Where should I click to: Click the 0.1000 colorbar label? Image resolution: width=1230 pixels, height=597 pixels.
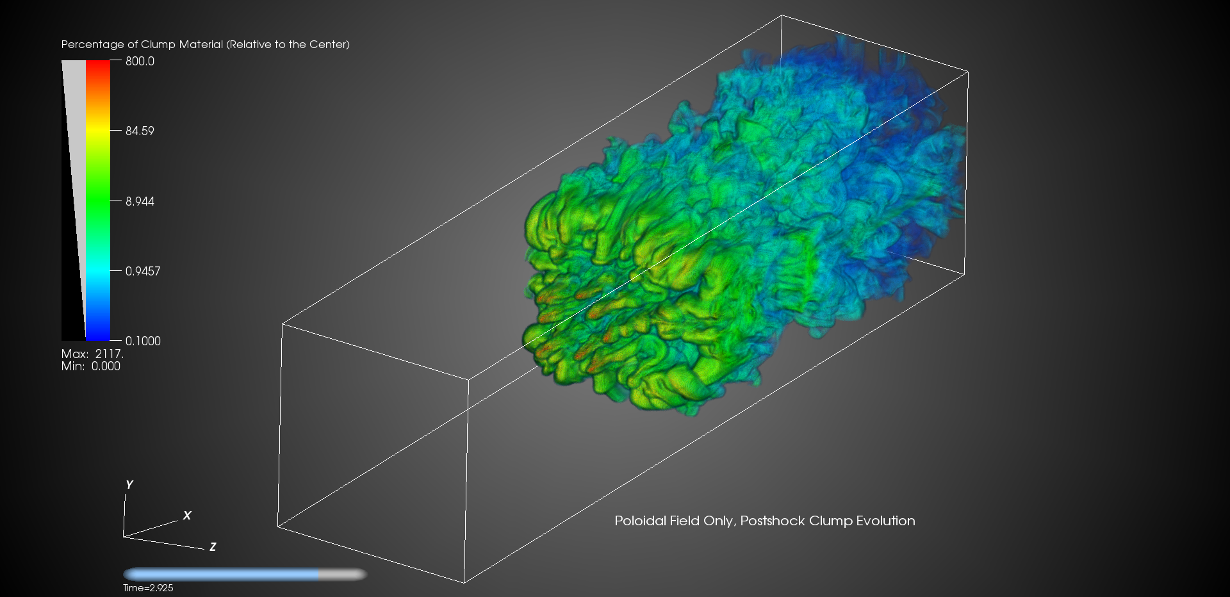(143, 341)
